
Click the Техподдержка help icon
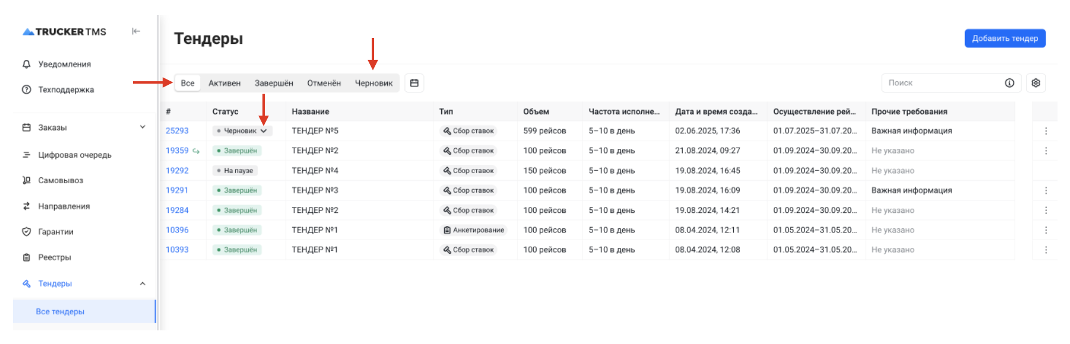click(x=26, y=90)
